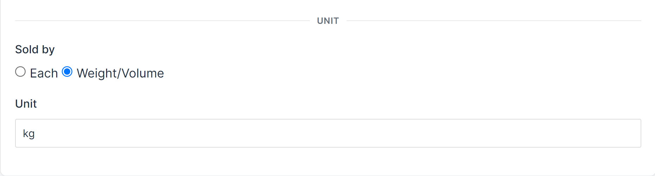655x176 pixels.
Task: Select the "Each" radio button
Action: pyautogui.click(x=20, y=72)
